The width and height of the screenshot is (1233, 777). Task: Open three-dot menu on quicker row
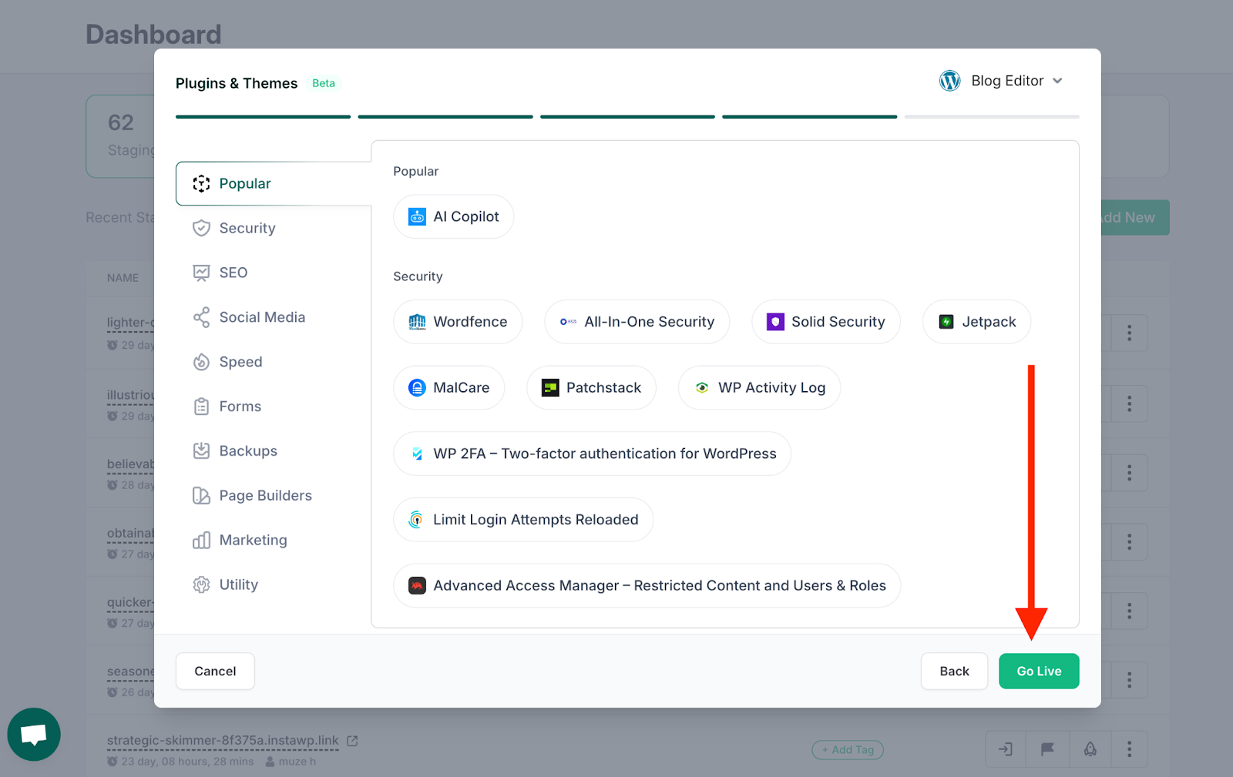pos(1130,611)
